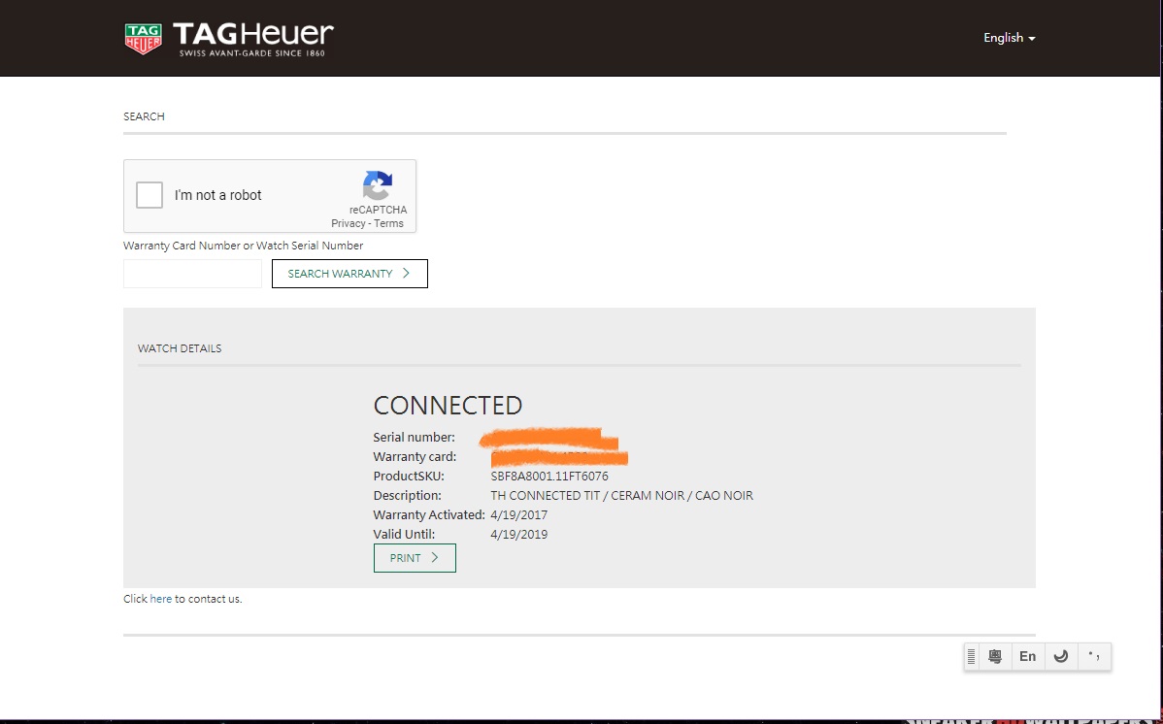Screen dimensions: 1163x724
Task: Click the Warranty card label
Action: point(415,457)
